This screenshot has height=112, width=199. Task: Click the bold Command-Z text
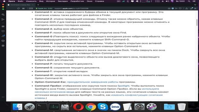(x=44, y=19)
